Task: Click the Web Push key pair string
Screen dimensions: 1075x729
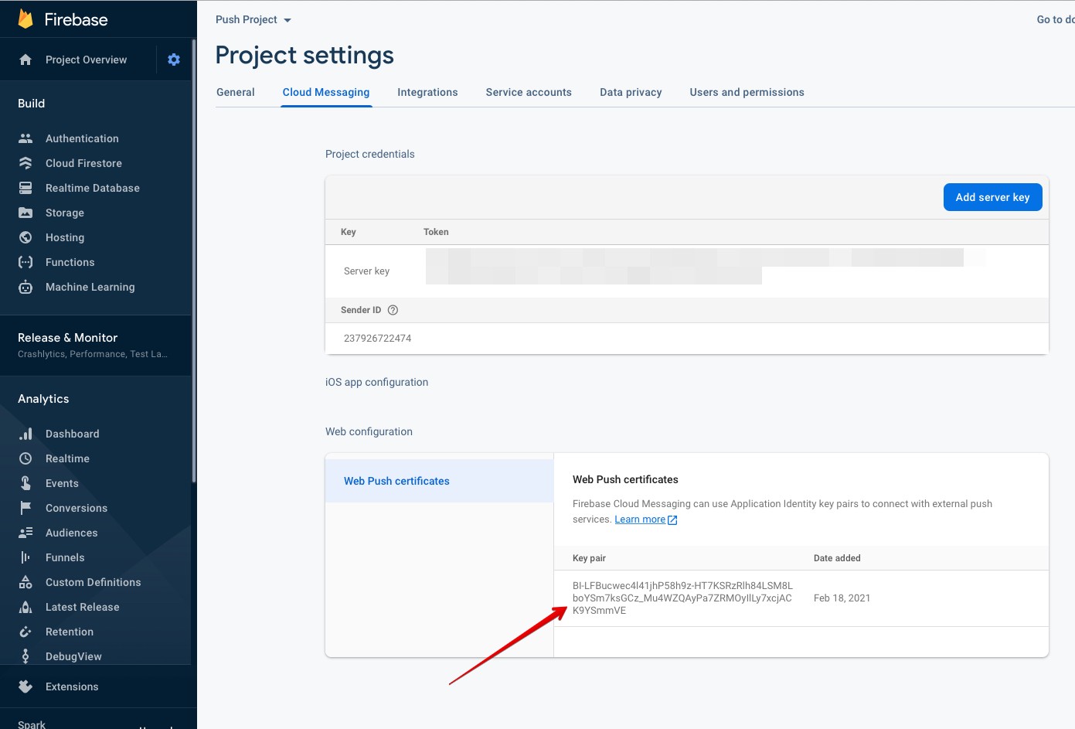Action: tap(682, 598)
